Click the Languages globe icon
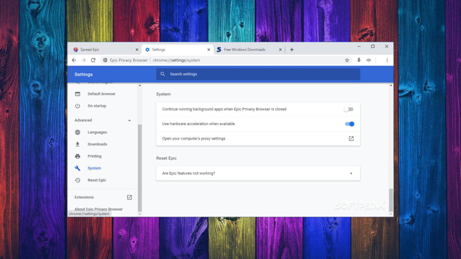 (78, 132)
